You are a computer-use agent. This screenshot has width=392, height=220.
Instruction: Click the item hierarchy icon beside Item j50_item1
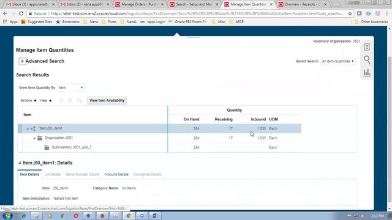coord(33,128)
